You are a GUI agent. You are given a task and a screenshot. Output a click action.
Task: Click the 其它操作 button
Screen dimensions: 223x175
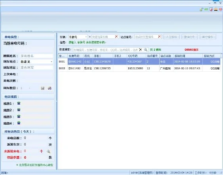pyautogui.click(x=208, y=37)
